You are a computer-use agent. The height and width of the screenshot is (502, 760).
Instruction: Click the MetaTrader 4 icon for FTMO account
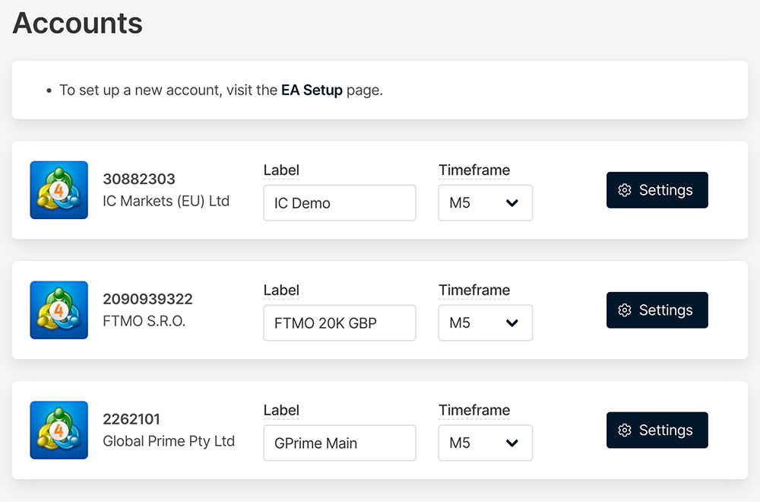pos(59,310)
